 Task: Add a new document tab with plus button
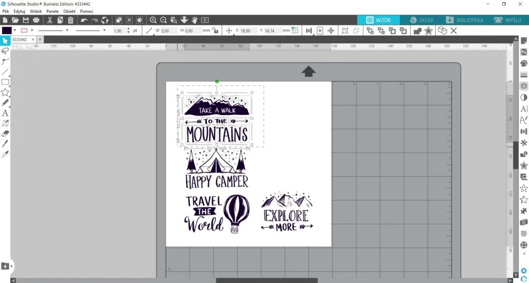40,39
